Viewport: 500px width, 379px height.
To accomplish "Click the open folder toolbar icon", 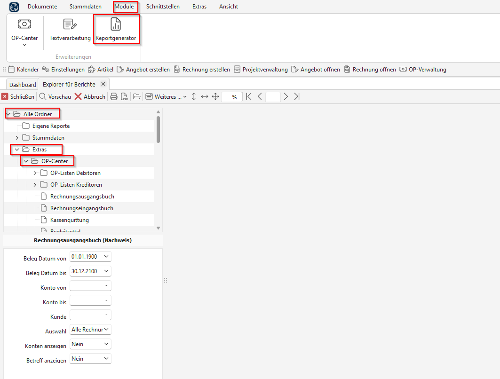I will [x=137, y=96].
